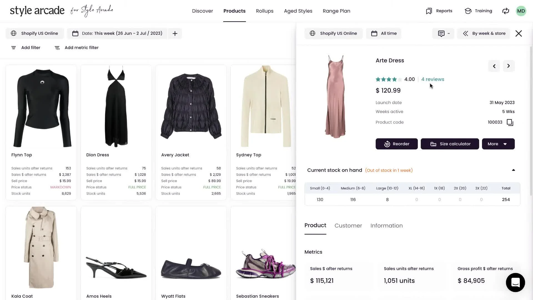This screenshot has height=300, width=533.
Task: Open Date This week filter
Action: tap(117, 33)
